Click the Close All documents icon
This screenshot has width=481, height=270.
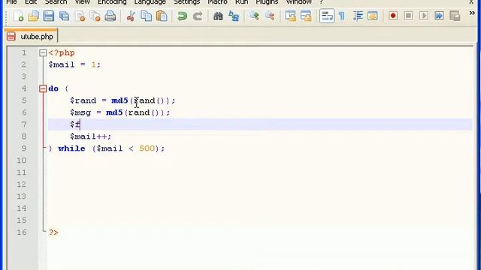point(95,16)
